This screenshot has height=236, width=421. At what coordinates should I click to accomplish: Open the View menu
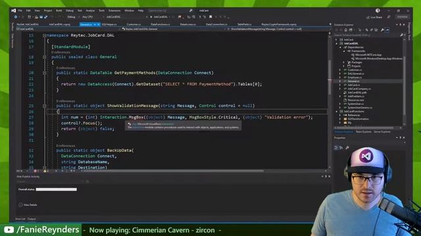(x=37, y=10)
